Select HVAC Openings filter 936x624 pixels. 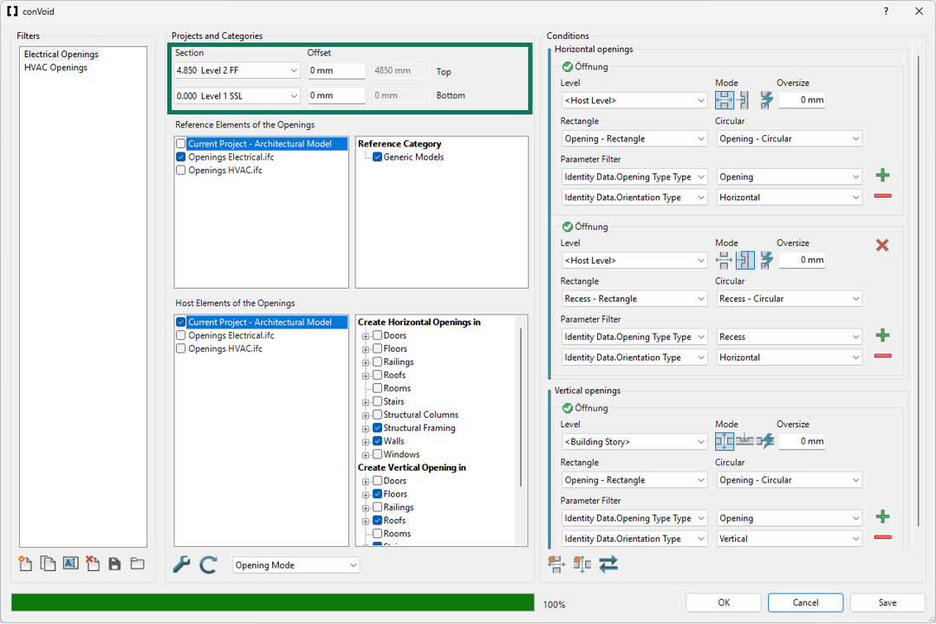(x=55, y=68)
